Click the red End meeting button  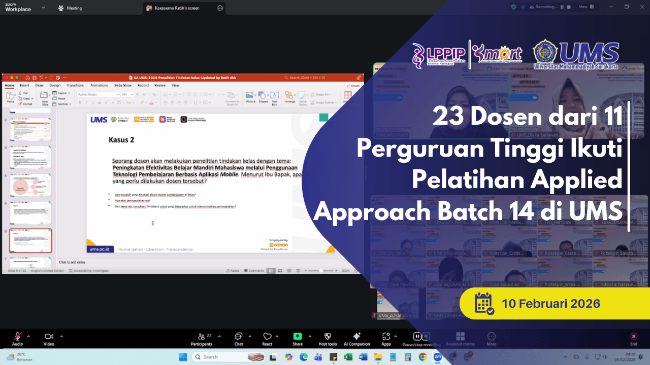tap(633, 339)
